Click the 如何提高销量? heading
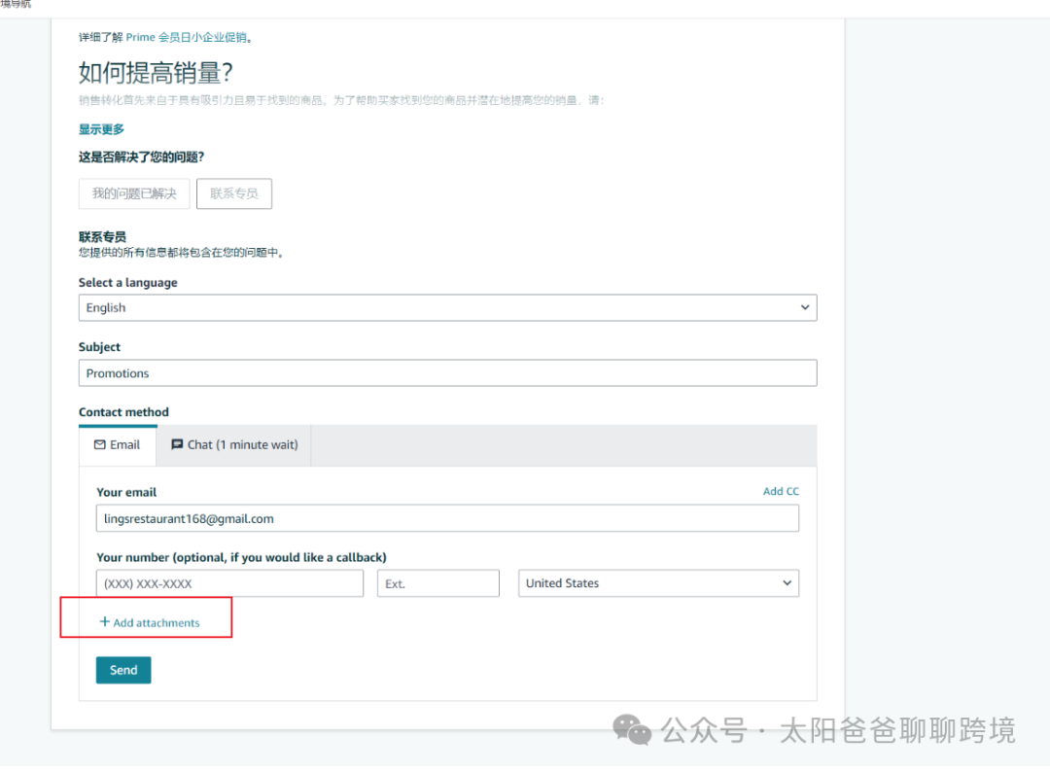The height and width of the screenshot is (772, 1050). pos(156,72)
